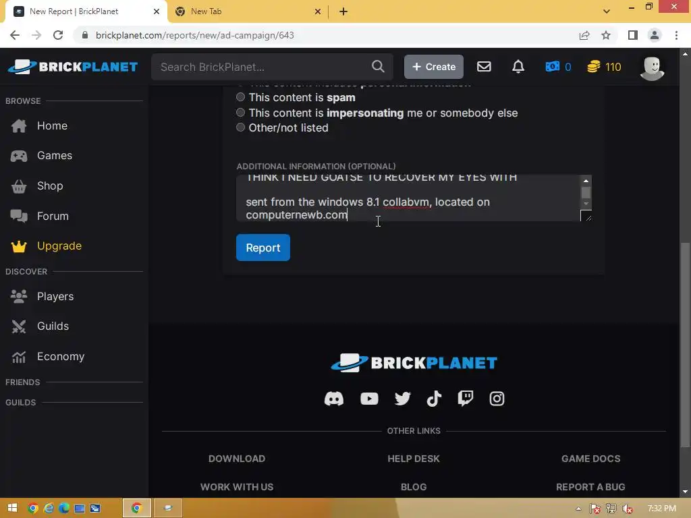Select the 'This content is spam' option
The width and height of the screenshot is (691, 518).
click(240, 97)
